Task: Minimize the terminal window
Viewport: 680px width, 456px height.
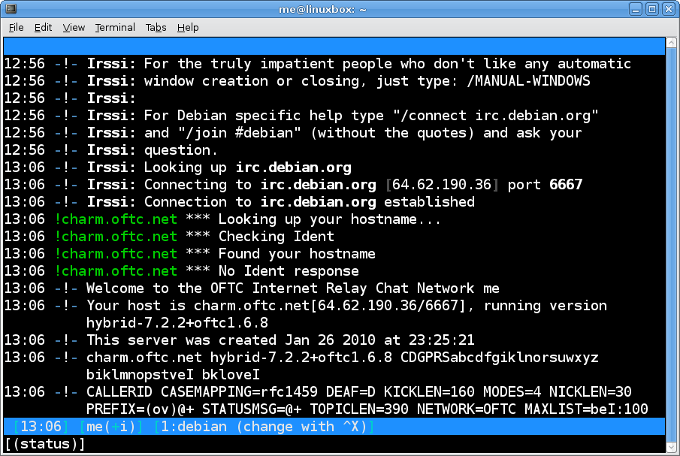Action: (x=636, y=9)
